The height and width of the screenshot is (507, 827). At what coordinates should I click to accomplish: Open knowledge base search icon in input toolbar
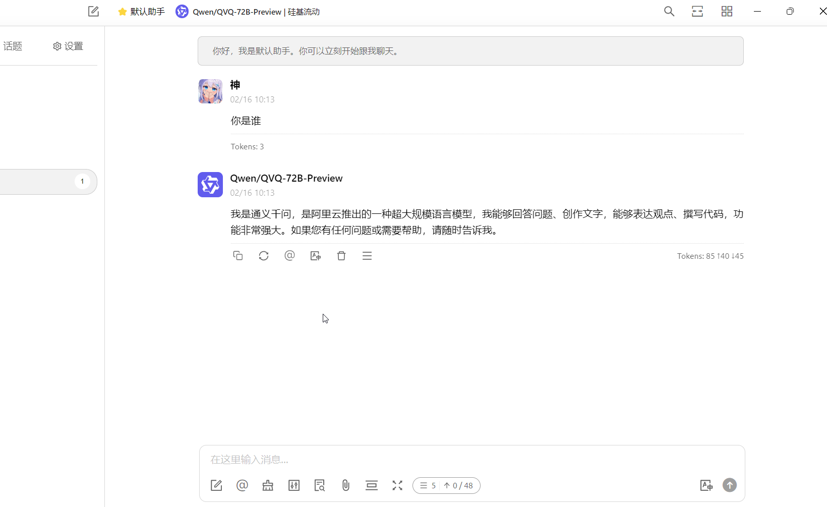(320, 485)
